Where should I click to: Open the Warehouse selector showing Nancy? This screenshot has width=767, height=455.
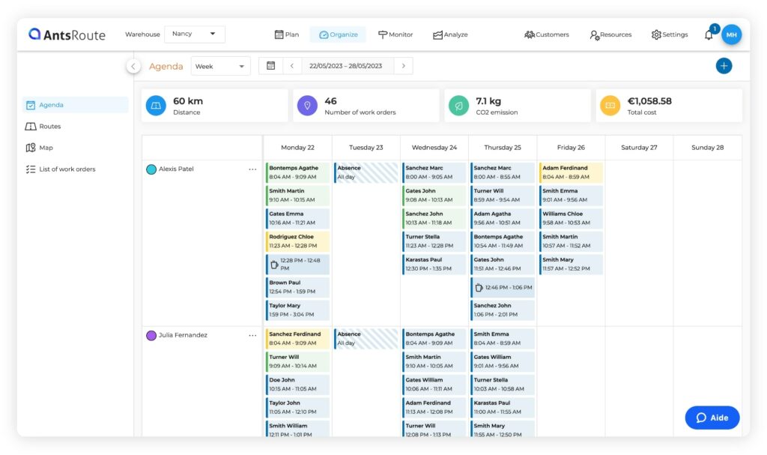click(x=194, y=34)
